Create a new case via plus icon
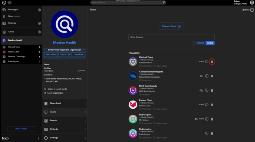This screenshot has width=255, height=142. pyautogui.click(x=39, y=32)
